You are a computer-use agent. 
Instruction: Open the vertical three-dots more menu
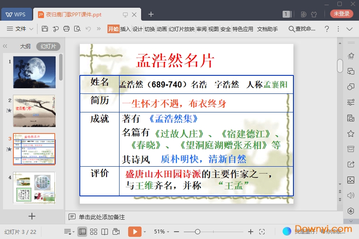338,29
